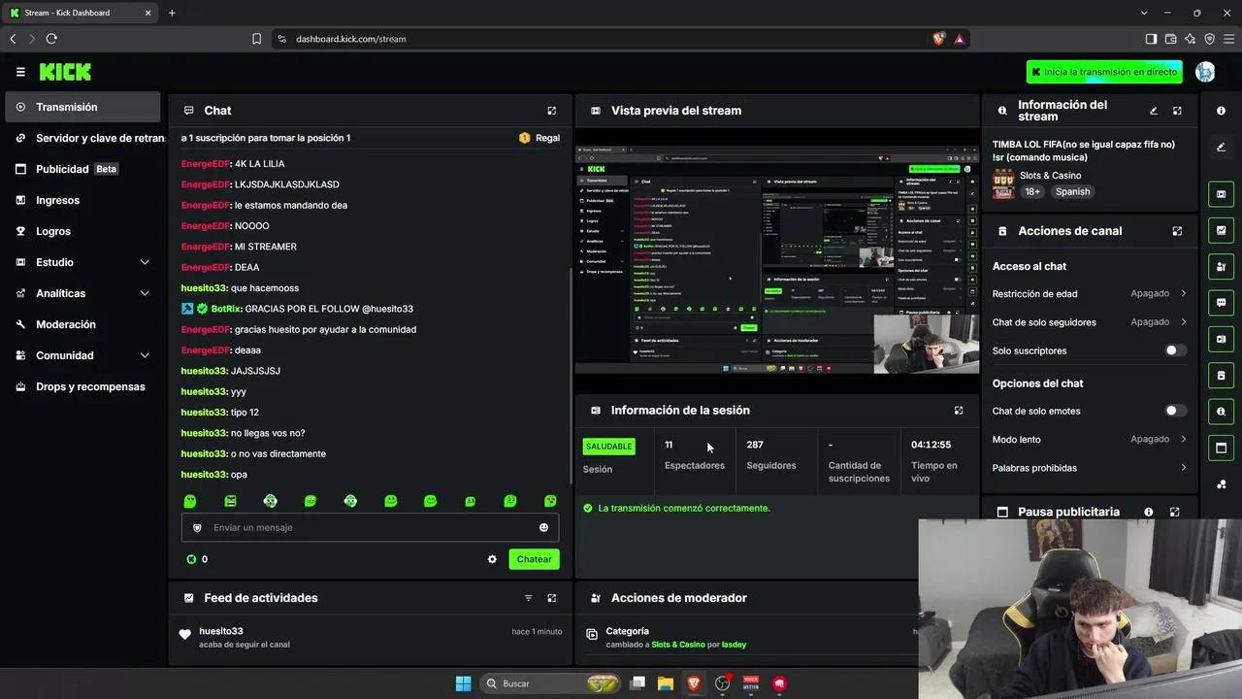1242x699 pixels.
Task: Enable the Solo suscriptores toggle
Action: pos(1175,350)
